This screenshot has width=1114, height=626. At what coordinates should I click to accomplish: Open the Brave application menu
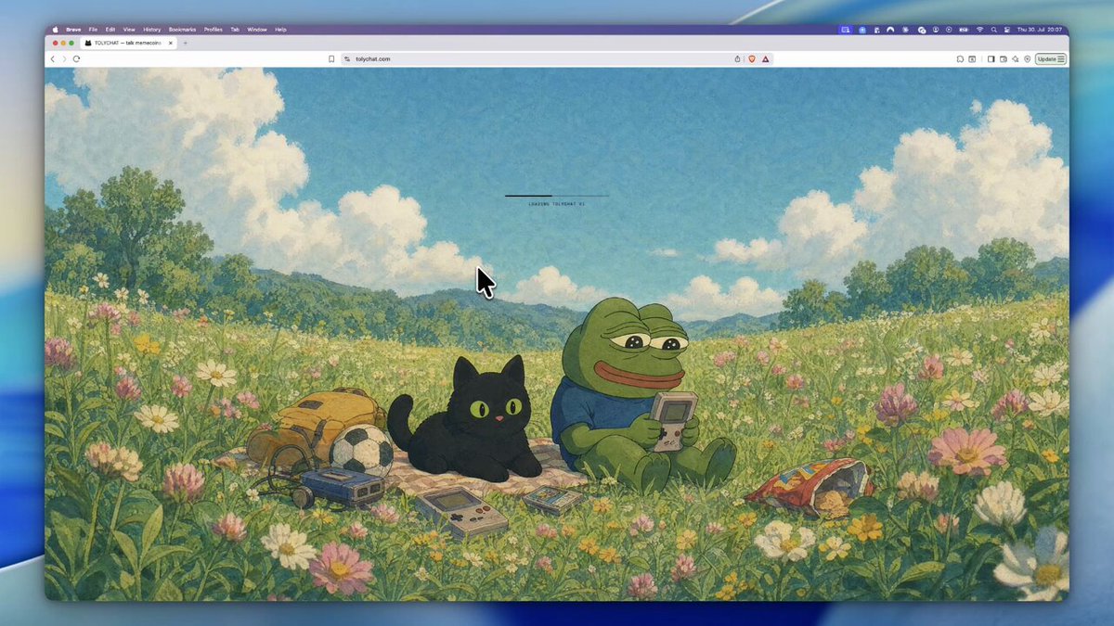[73, 30]
